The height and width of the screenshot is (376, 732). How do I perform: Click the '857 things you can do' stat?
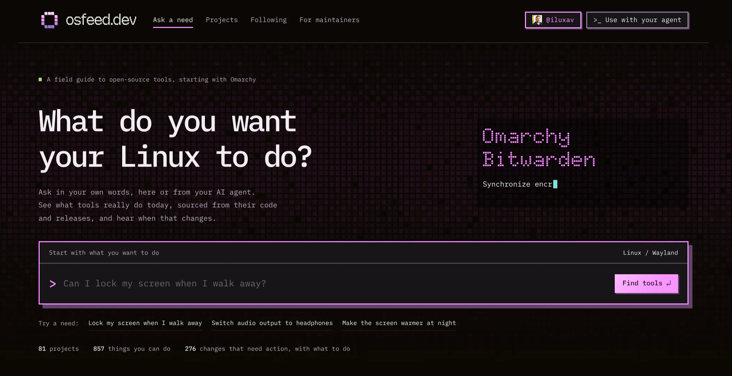click(x=132, y=349)
